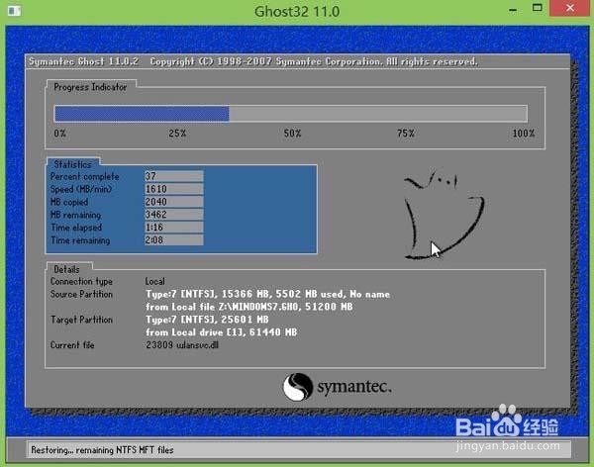Click the Current file label
Viewport: 594px width, 467px height.
tap(72, 345)
